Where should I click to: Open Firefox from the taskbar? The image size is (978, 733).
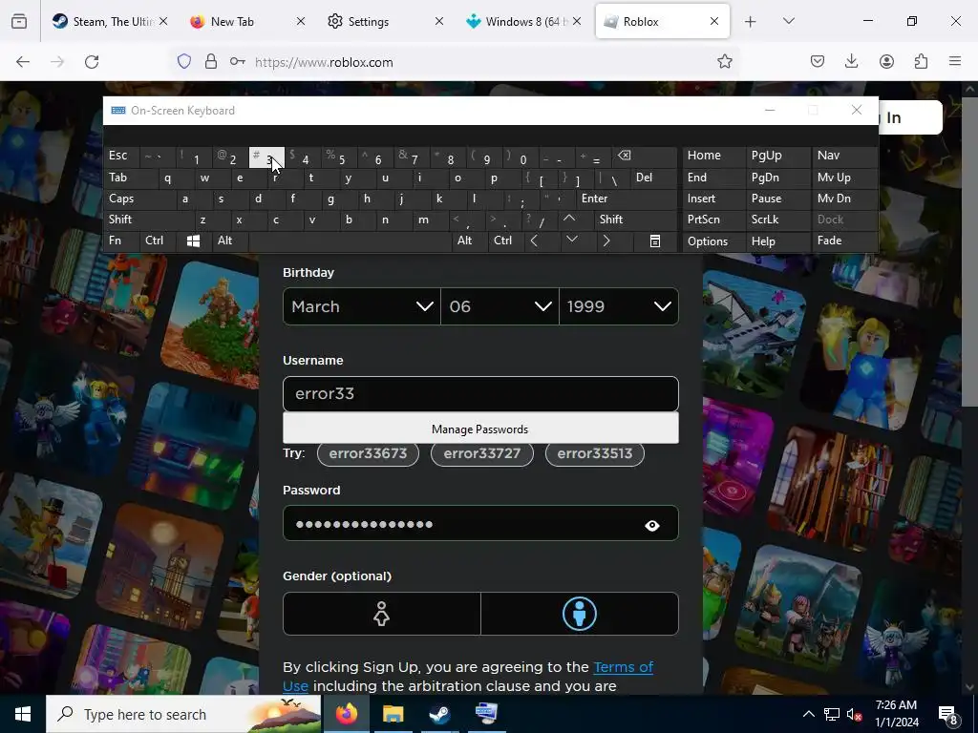[x=347, y=714]
